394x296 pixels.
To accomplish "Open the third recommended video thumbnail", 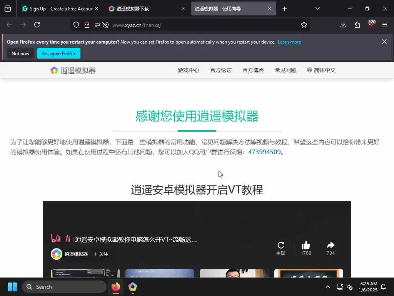I will [x=234, y=273].
